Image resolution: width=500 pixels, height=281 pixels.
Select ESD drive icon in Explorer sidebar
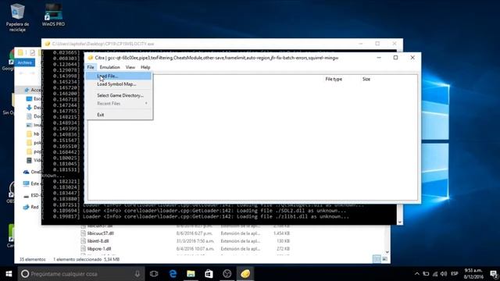coord(26,196)
